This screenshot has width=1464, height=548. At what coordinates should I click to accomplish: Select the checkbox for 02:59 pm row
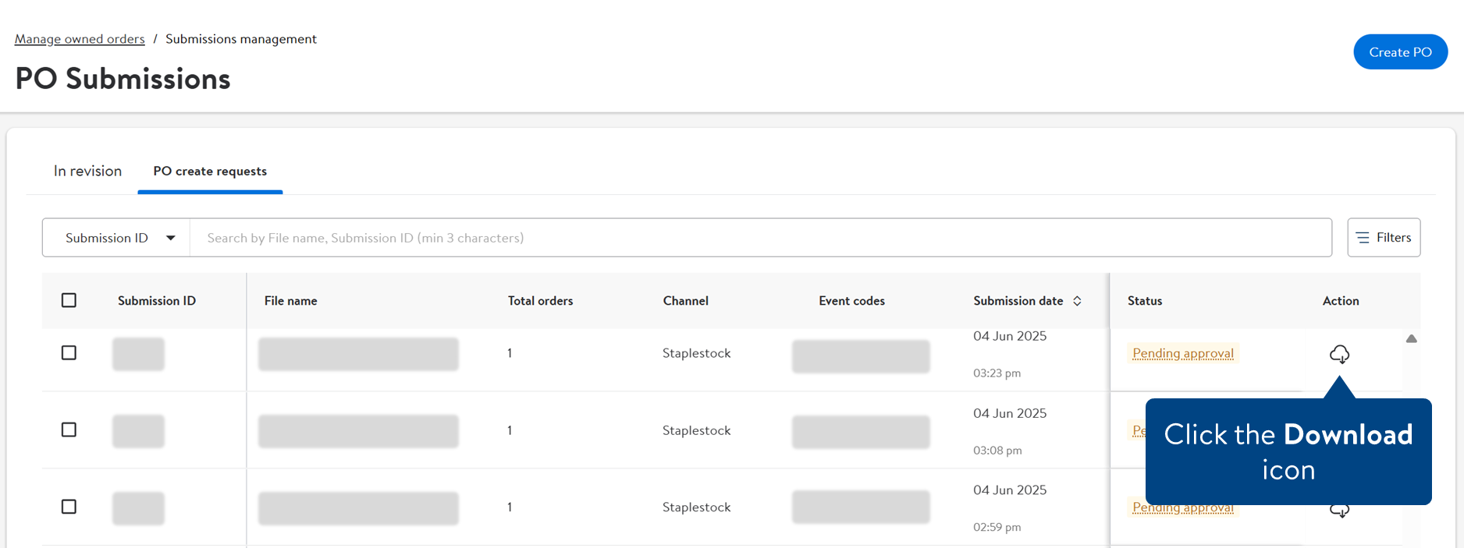click(69, 507)
